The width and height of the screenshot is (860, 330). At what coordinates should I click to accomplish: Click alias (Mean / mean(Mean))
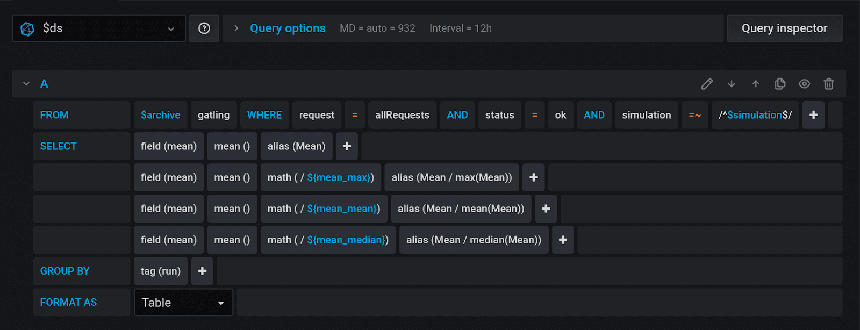(x=461, y=209)
